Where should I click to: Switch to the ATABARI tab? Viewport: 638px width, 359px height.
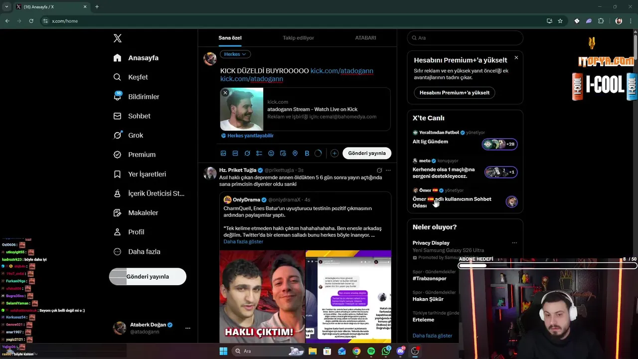(x=365, y=38)
